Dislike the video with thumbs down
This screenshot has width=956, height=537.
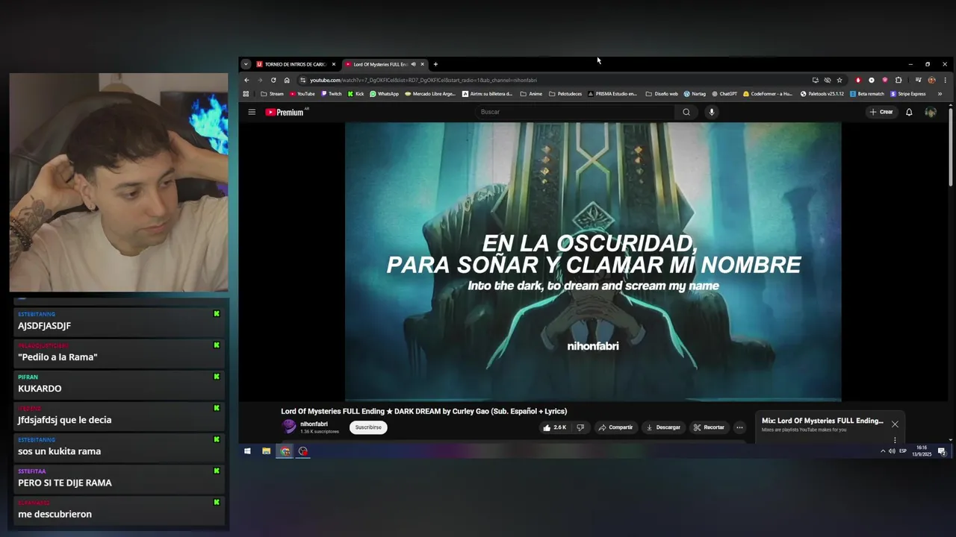coord(580,427)
